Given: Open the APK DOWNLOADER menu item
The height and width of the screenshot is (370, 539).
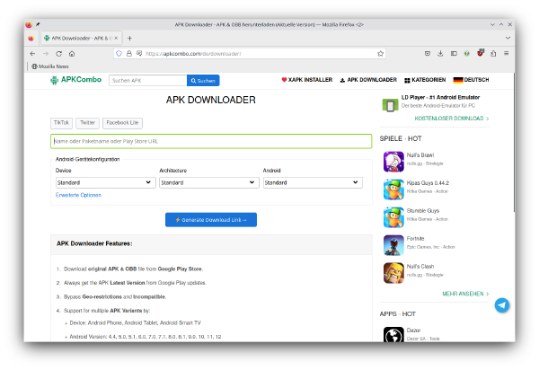Looking at the screenshot, I should coord(368,80).
